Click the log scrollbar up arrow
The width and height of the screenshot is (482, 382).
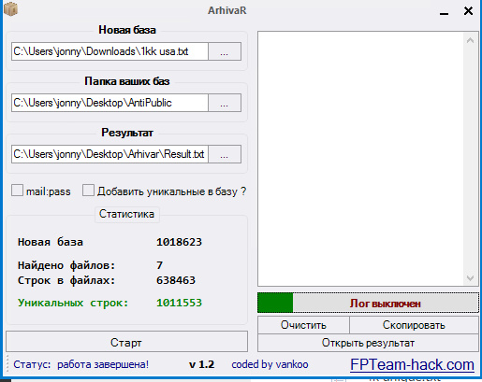pos(470,40)
